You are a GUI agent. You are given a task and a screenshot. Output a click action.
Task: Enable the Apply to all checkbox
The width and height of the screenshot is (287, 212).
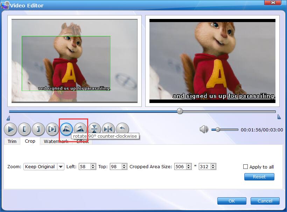coord(245,166)
